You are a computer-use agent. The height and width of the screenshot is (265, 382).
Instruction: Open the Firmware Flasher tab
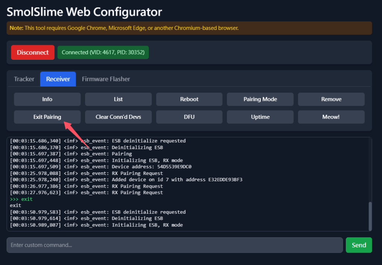tap(106, 79)
